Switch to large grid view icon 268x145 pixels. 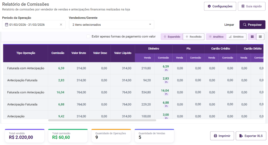[x=252, y=37]
